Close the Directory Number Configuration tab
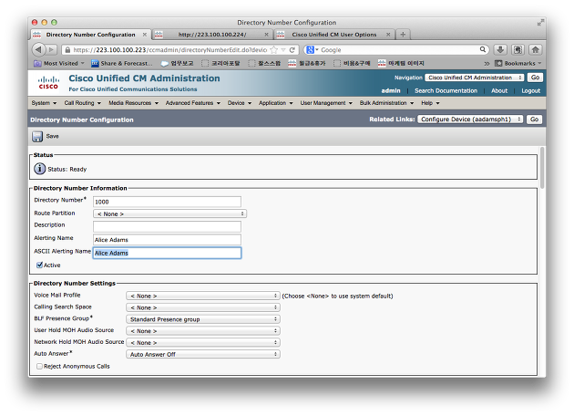This screenshot has width=574, height=416. (x=145, y=35)
